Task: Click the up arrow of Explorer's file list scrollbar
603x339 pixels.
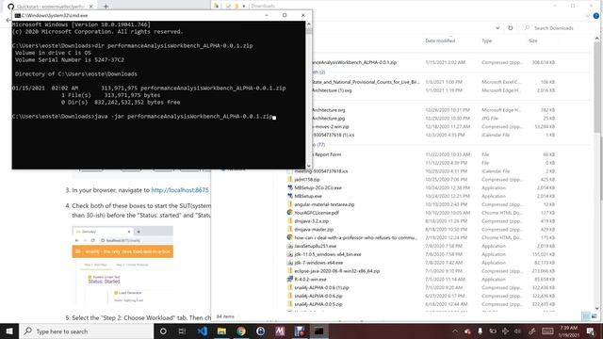Action: [596, 39]
